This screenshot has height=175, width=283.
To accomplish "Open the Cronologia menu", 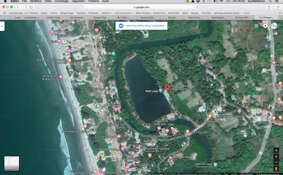I will pos(62,1).
